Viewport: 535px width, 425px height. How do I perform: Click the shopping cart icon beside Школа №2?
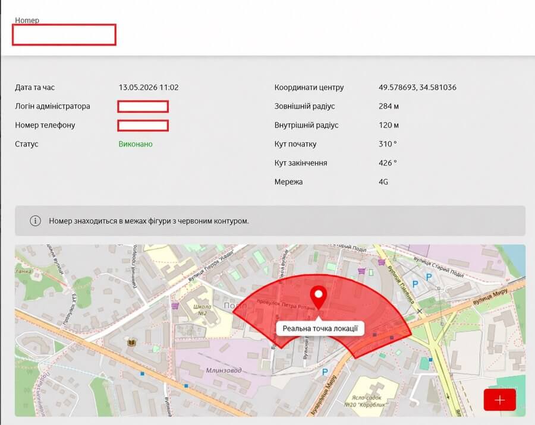175,306
